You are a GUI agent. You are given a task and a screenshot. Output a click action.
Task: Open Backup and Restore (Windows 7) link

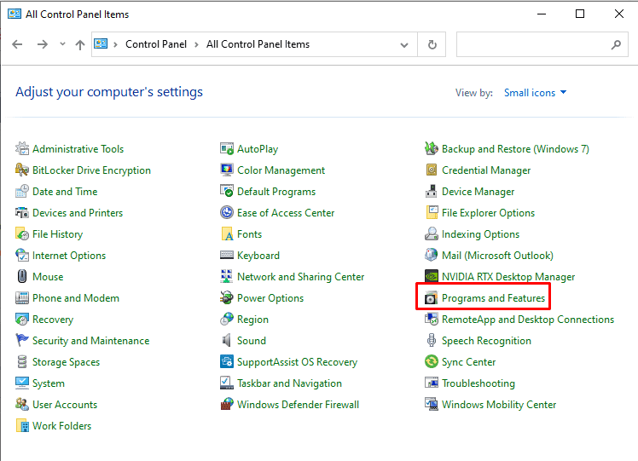pos(515,149)
